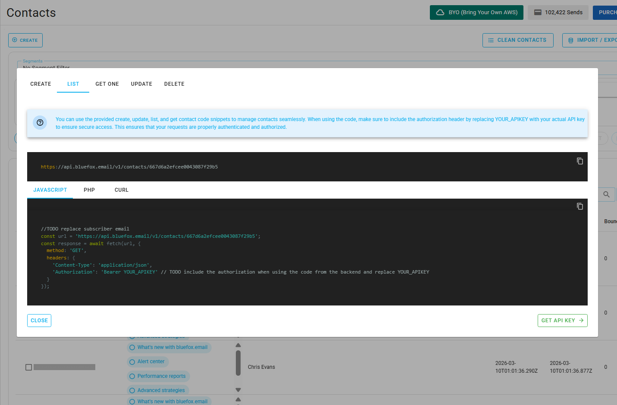Click the question mark help icon in banner
This screenshot has height=405, width=617.
pos(40,122)
